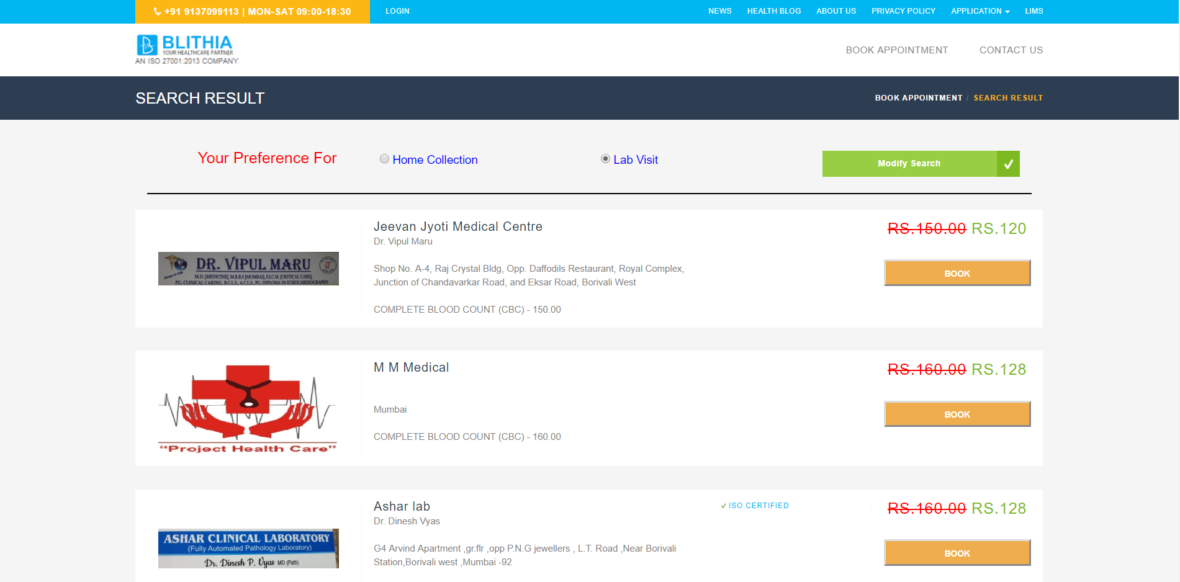The width and height of the screenshot is (1180, 582).
Task: Click the Dr. Vipul Maru doctor name text
Action: click(403, 241)
